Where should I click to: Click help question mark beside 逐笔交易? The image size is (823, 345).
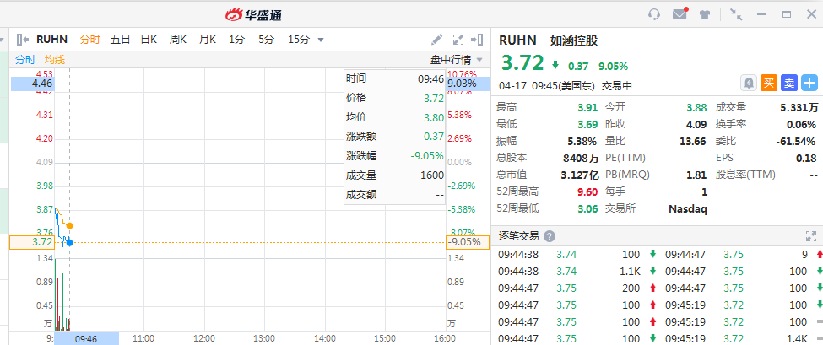(x=549, y=236)
